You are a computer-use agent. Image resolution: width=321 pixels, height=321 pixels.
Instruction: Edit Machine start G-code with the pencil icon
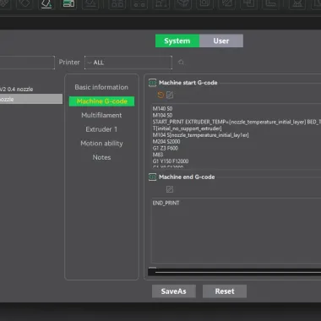[x=170, y=95]
